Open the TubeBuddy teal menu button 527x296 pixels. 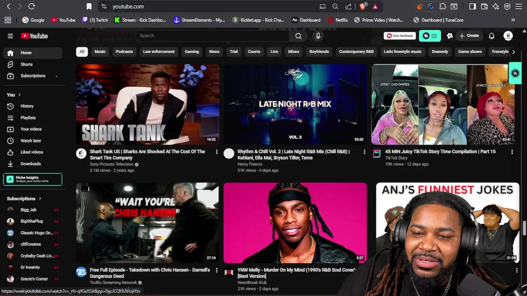(x=430, y=36)
